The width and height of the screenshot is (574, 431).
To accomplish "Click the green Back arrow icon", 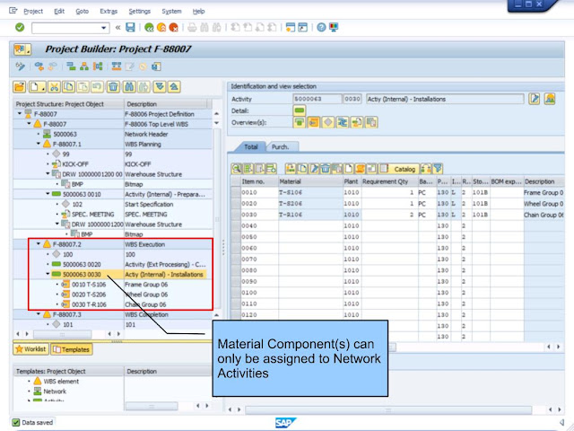I will tap(149, 28).
